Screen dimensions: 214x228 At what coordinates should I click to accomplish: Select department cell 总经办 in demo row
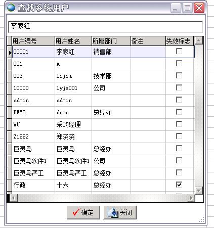pos(111,112)
